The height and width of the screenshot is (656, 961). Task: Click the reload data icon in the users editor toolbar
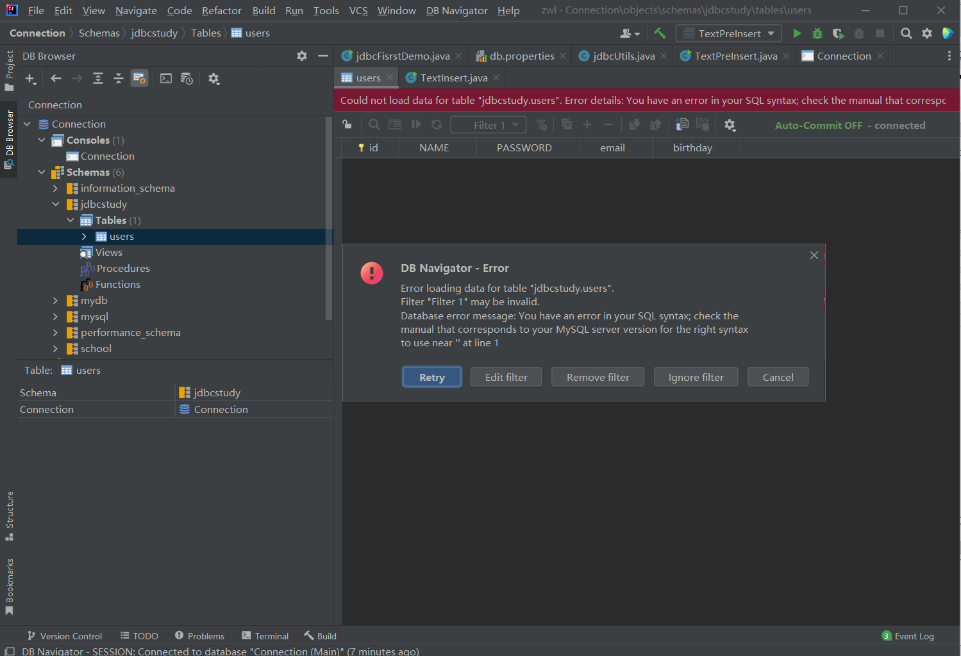click(x=437, y=124)
